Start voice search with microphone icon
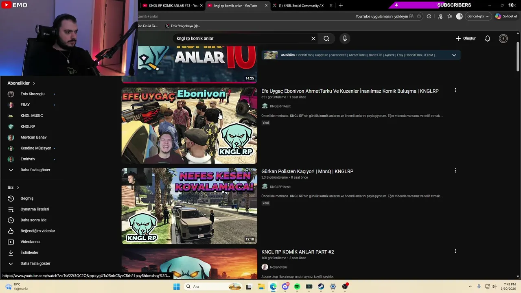The image size is (521, 293). point(345,38)
